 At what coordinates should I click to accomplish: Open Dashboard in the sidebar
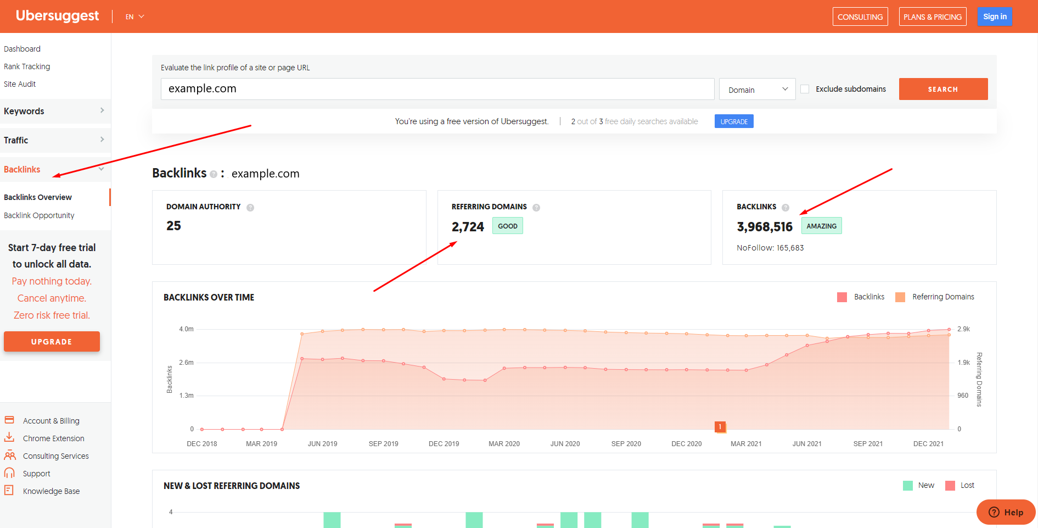pyautogui.click(x=22, y=49)
